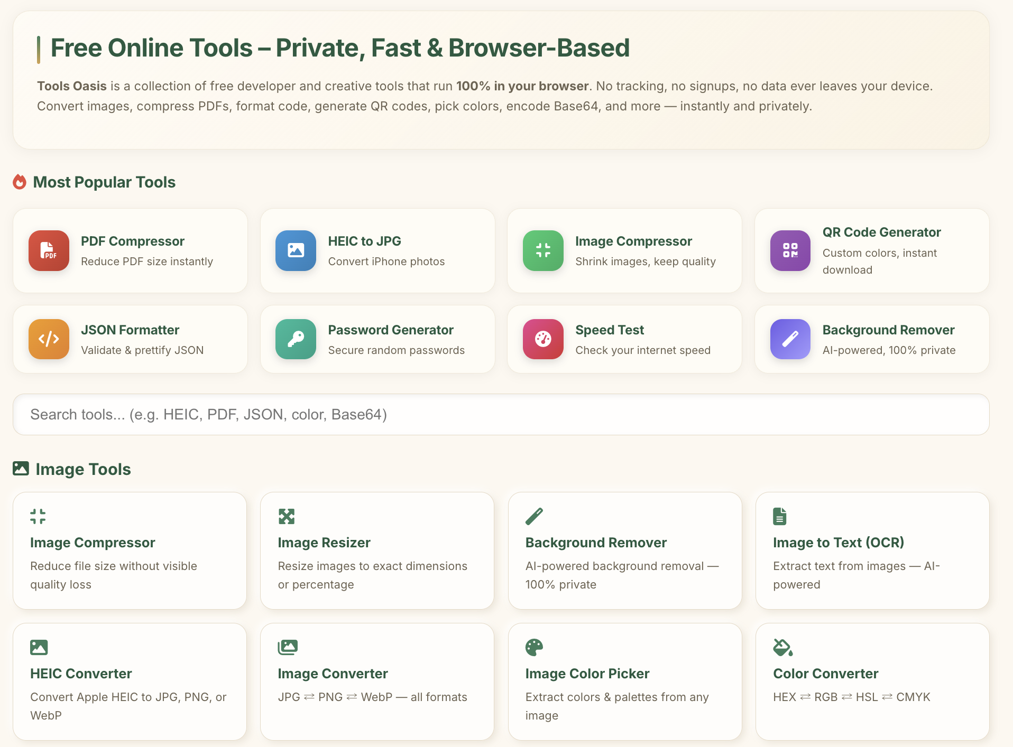The height and width of the screenshot is (747, 1013).
Task: Click the red PDF Compressor icon
Action: 49,250
